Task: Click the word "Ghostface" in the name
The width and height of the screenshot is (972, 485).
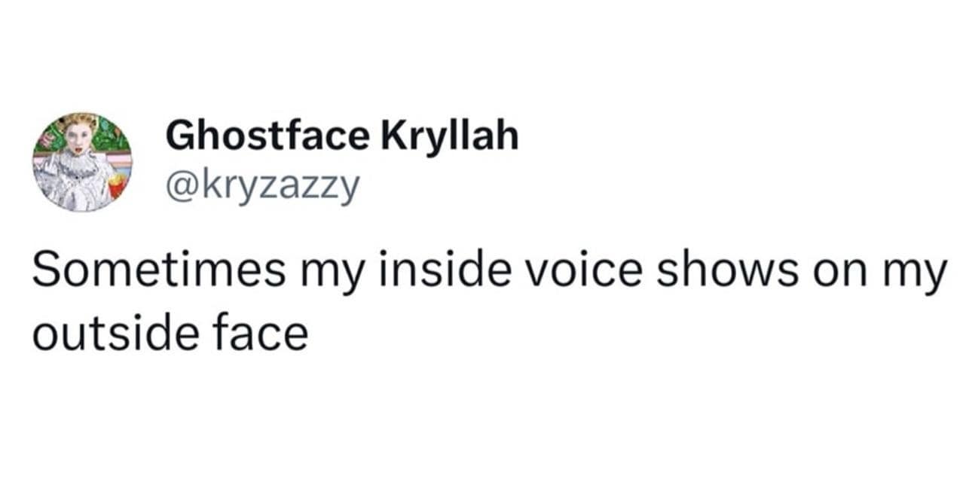Action: click(267, 136)
